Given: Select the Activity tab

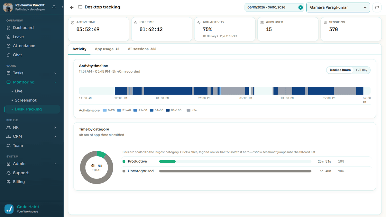Looking at the screenshot, I should pos(79,49).
